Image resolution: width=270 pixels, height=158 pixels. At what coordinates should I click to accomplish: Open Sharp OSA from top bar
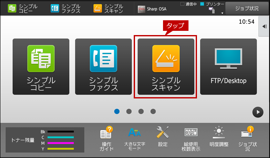152,9
